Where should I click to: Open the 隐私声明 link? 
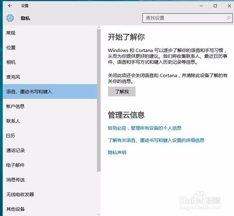[x=117, y=152]
